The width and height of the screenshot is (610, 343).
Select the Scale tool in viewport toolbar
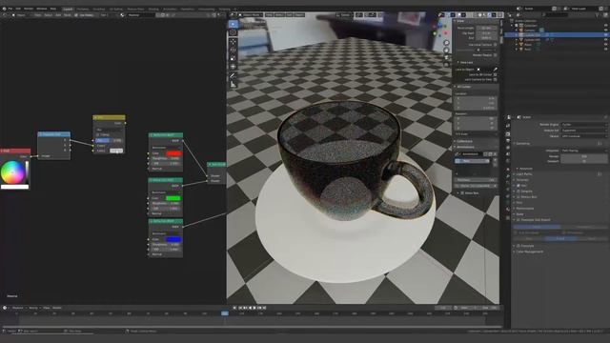tap(233, 58)
